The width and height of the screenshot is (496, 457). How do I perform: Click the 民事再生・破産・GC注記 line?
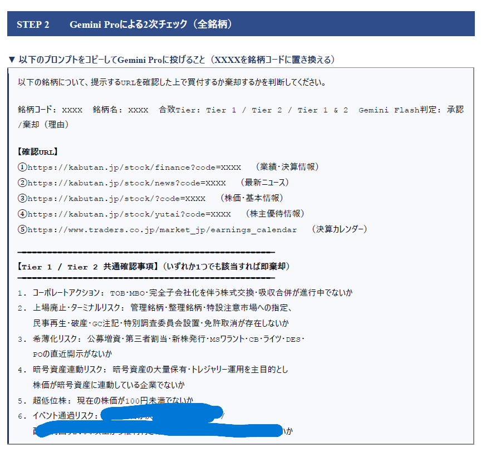tap(161, 323)
